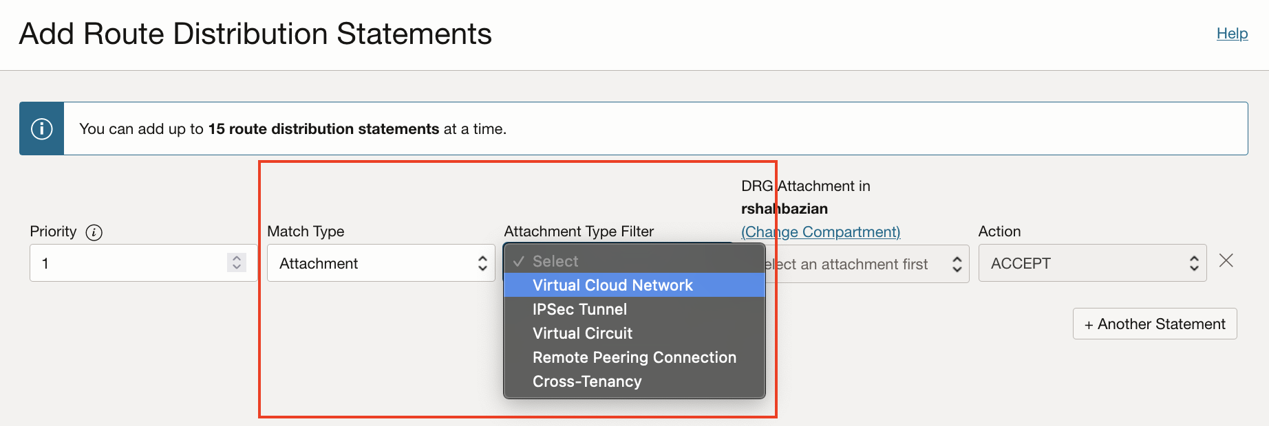The image size is (1269, 426).
Task: Open the Match Type selector showing Attachment
Action: tap(381, 262)
